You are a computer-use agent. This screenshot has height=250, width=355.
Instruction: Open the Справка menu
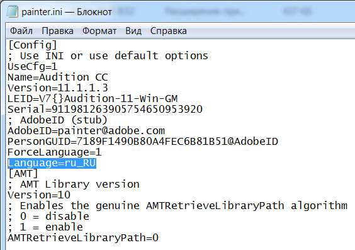click(169, 31)
